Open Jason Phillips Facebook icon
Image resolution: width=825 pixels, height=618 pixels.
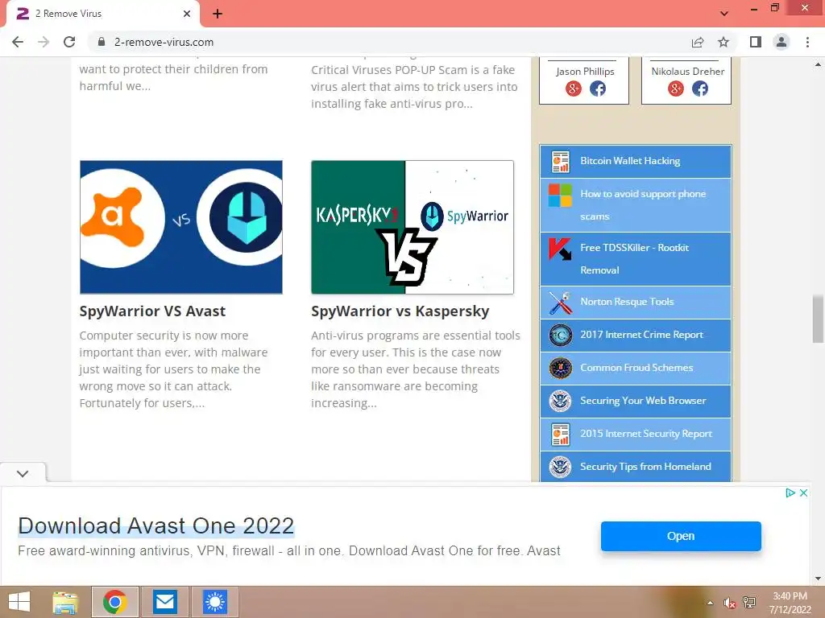[x=598, y=89]
